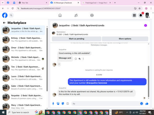Open Chrome profile avatar icon
Image resolution: width=154 pixels, height=115 pixels.
point(146,8)
